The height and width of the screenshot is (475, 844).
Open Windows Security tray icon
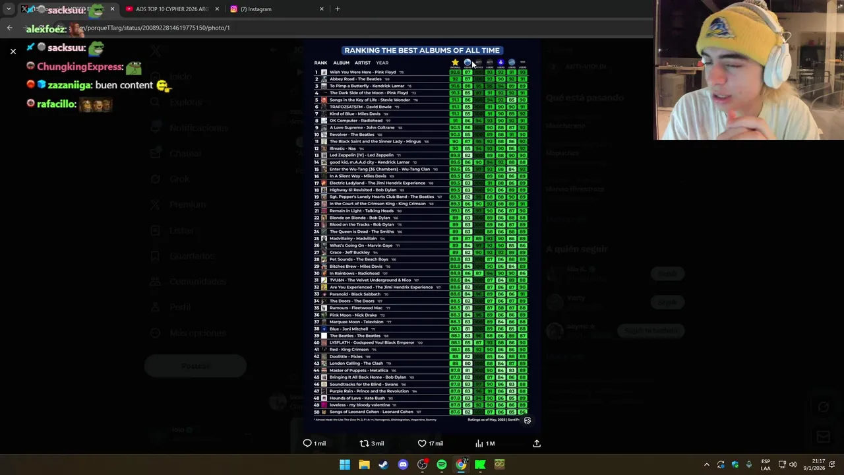click(x=735, y=464)
